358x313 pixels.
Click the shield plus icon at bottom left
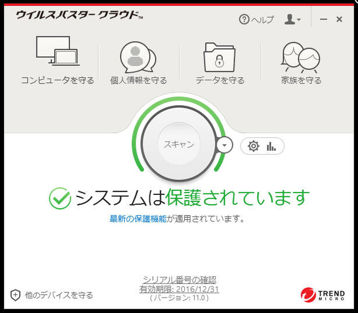tap(16, 295)
